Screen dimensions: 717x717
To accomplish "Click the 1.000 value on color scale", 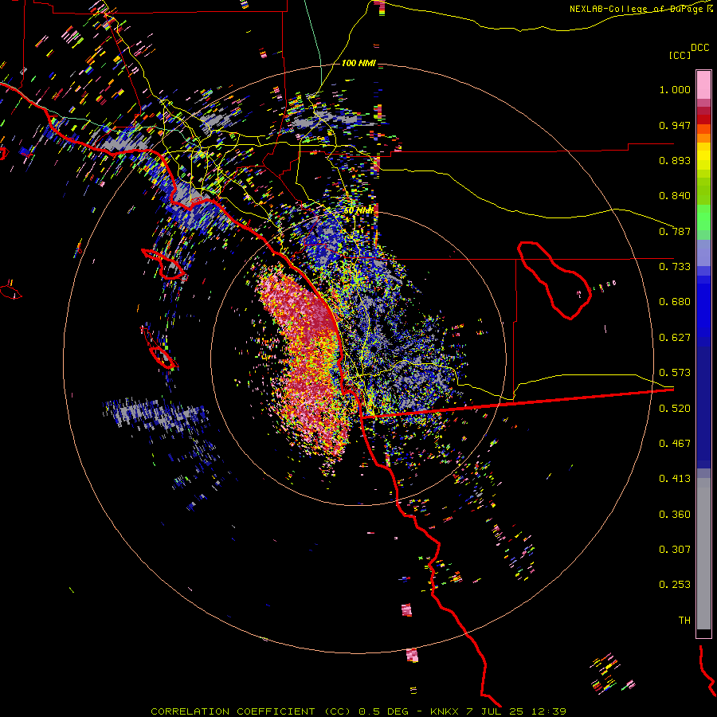I will tap(675, 89).
